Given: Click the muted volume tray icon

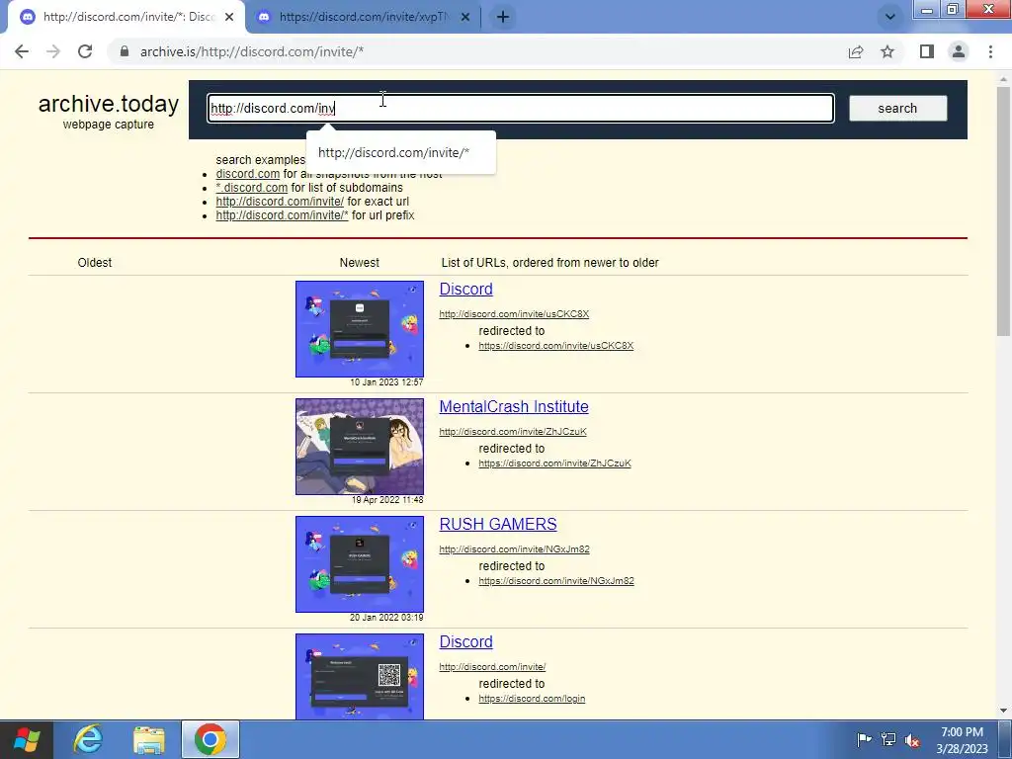Looking at the screenshot, I should pyautogui.click(x=912, y=739).
